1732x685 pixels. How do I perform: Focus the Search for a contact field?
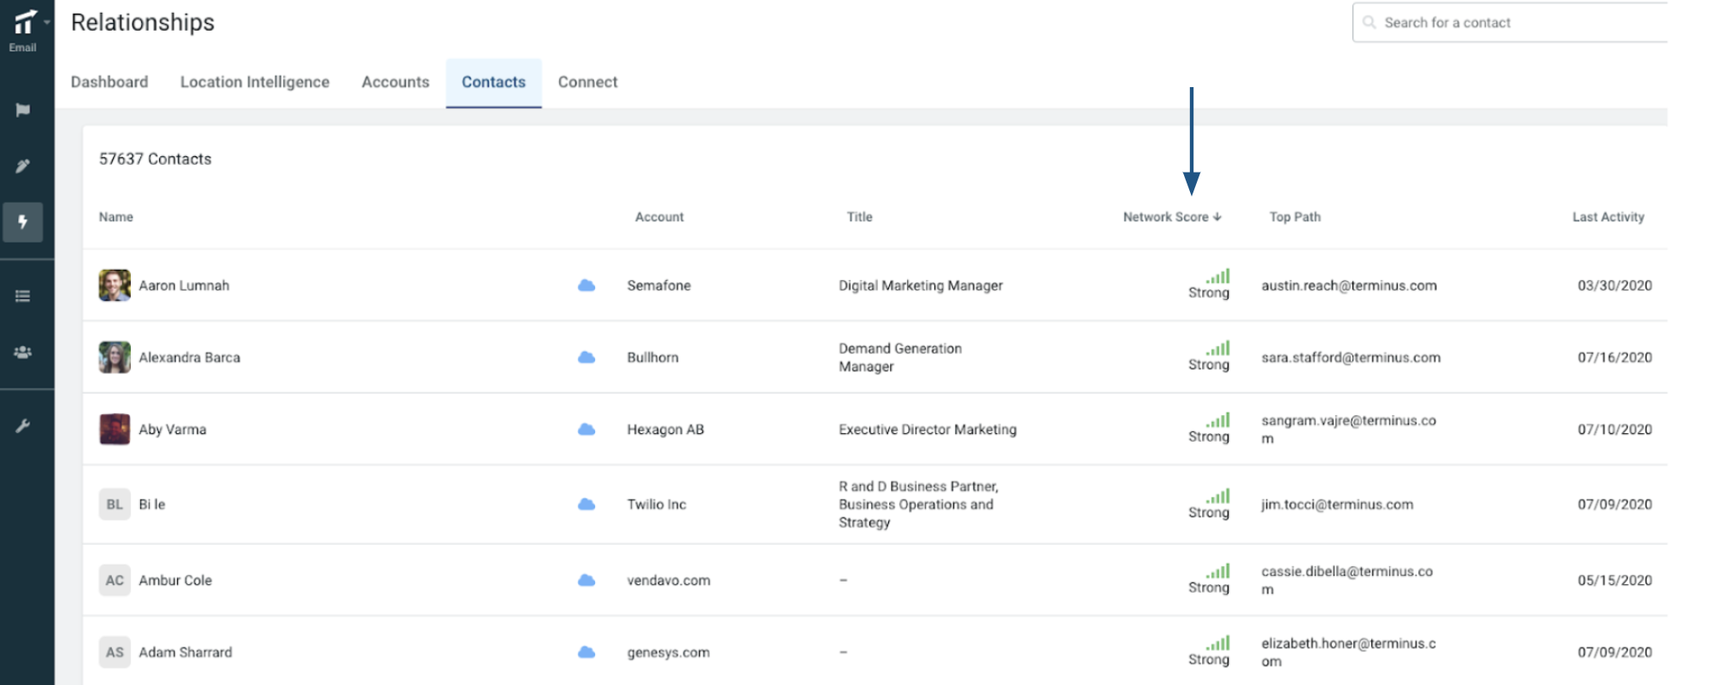coord(1510,22)
